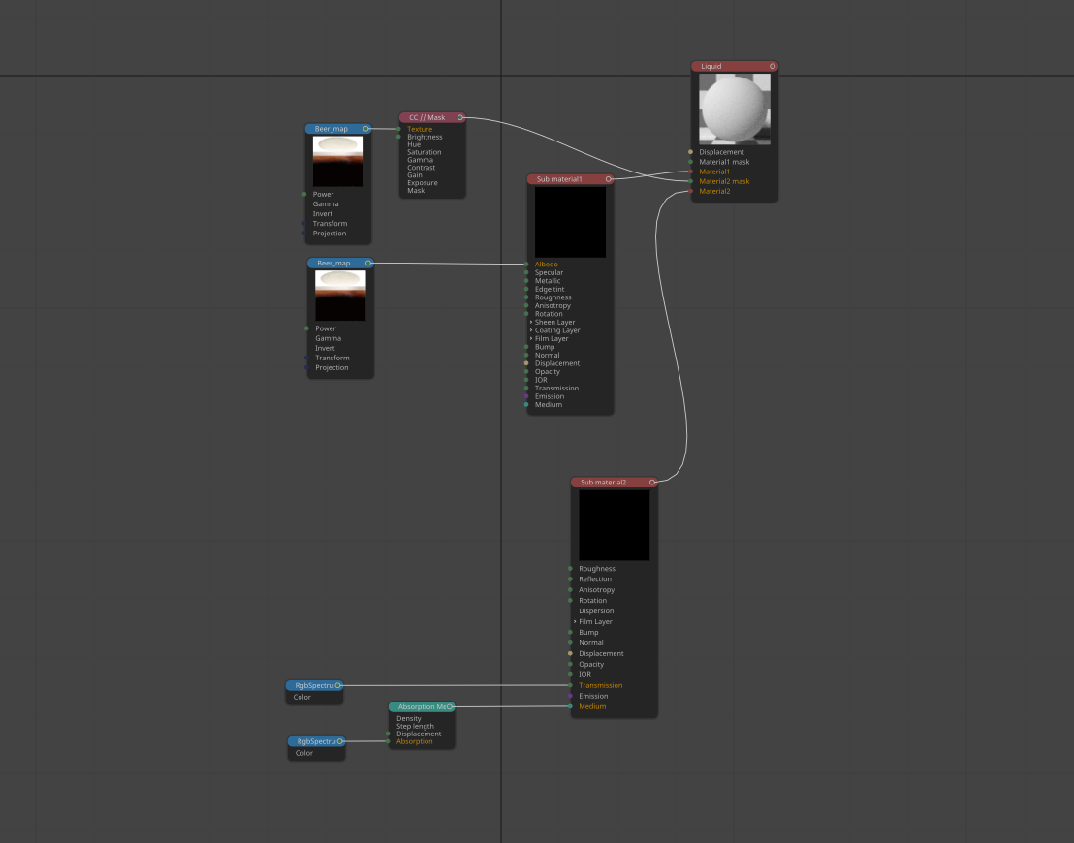Click the Dispersion label in Sub material2
This screenshot has width=1074, height=843.
point(596,610)
